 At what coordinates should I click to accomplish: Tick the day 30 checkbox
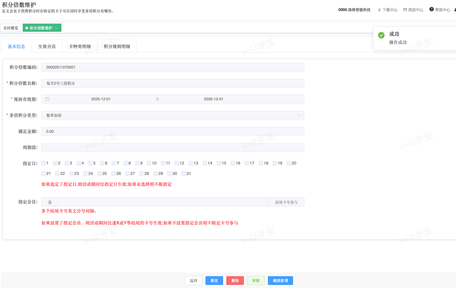click(170, 174)
